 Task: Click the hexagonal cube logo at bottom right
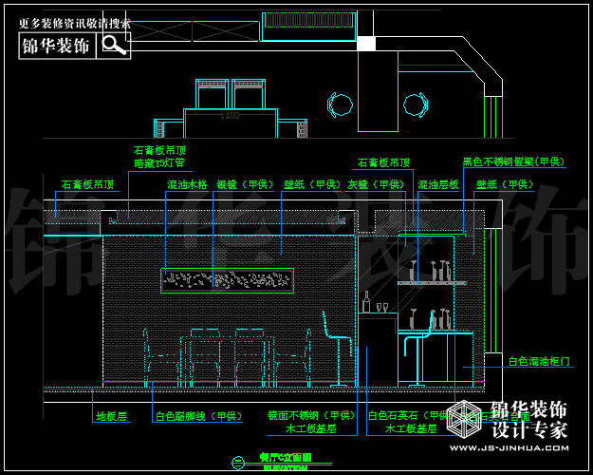coord(465,420)
